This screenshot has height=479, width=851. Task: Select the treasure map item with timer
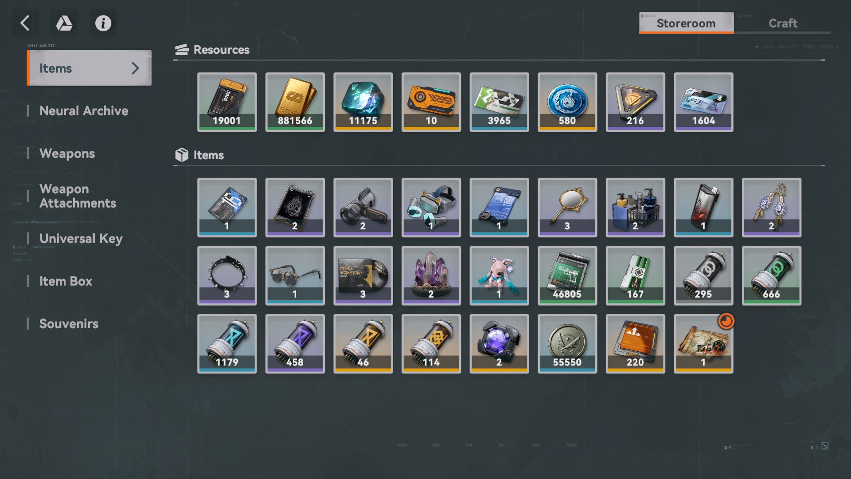coord(703,344)
